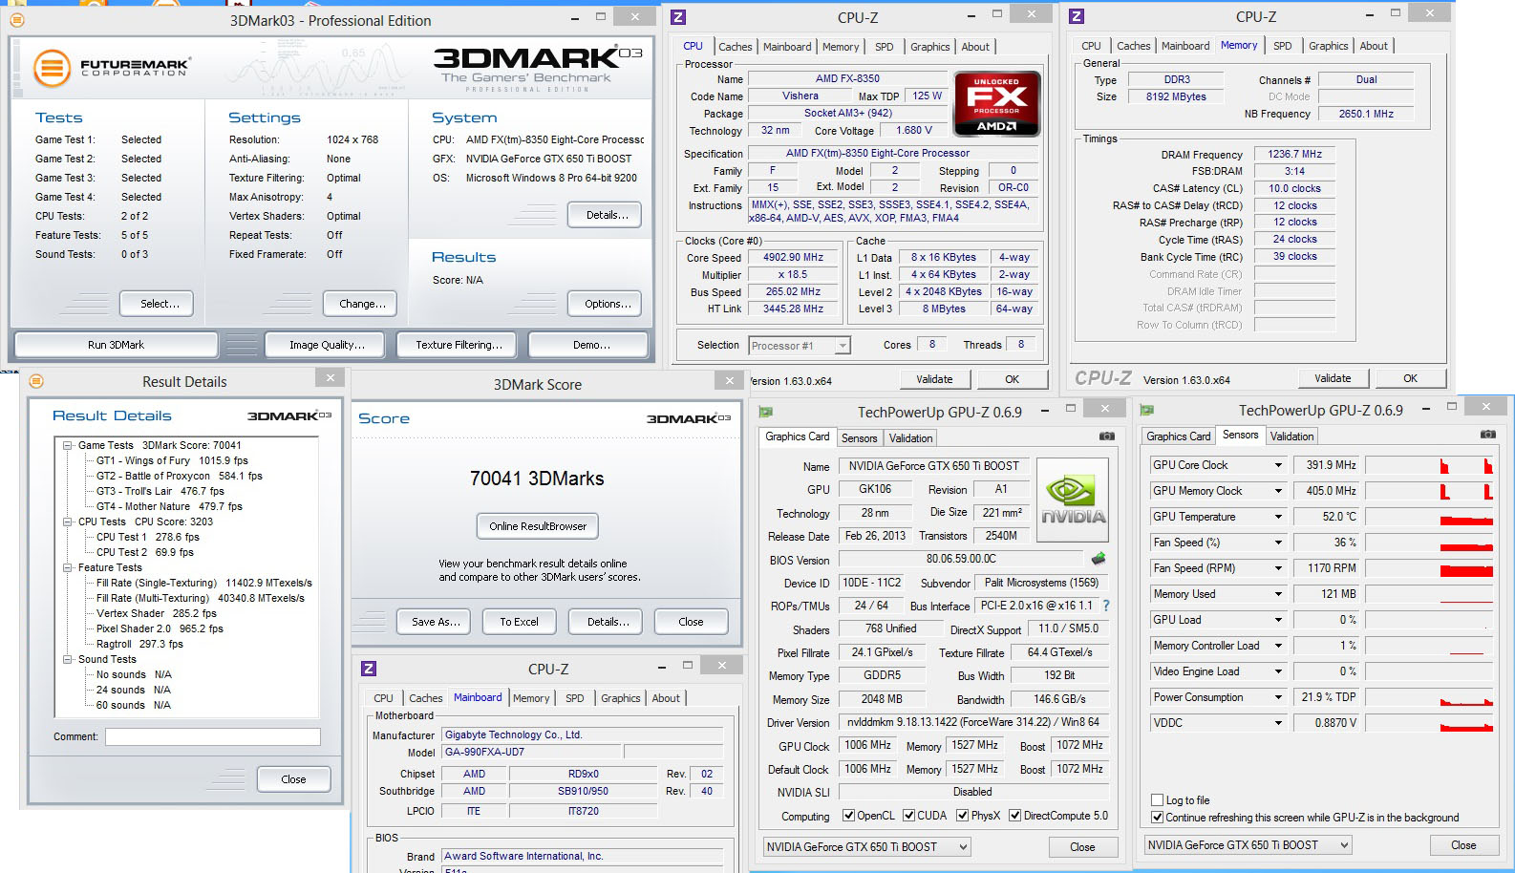Collapse the Game Tests tree node

(x=68, y=445)
